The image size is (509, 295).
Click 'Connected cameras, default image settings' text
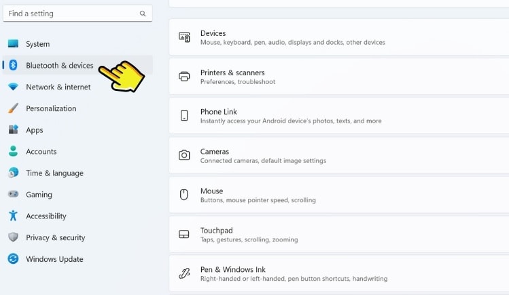(x=263, y=161)
